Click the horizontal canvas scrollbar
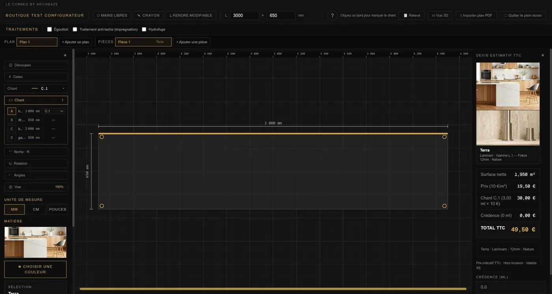Screen dimensions: 552x294 point(272,289)
